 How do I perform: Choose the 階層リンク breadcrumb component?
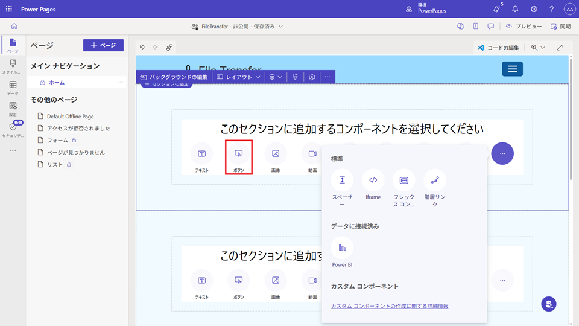point(434,180)
